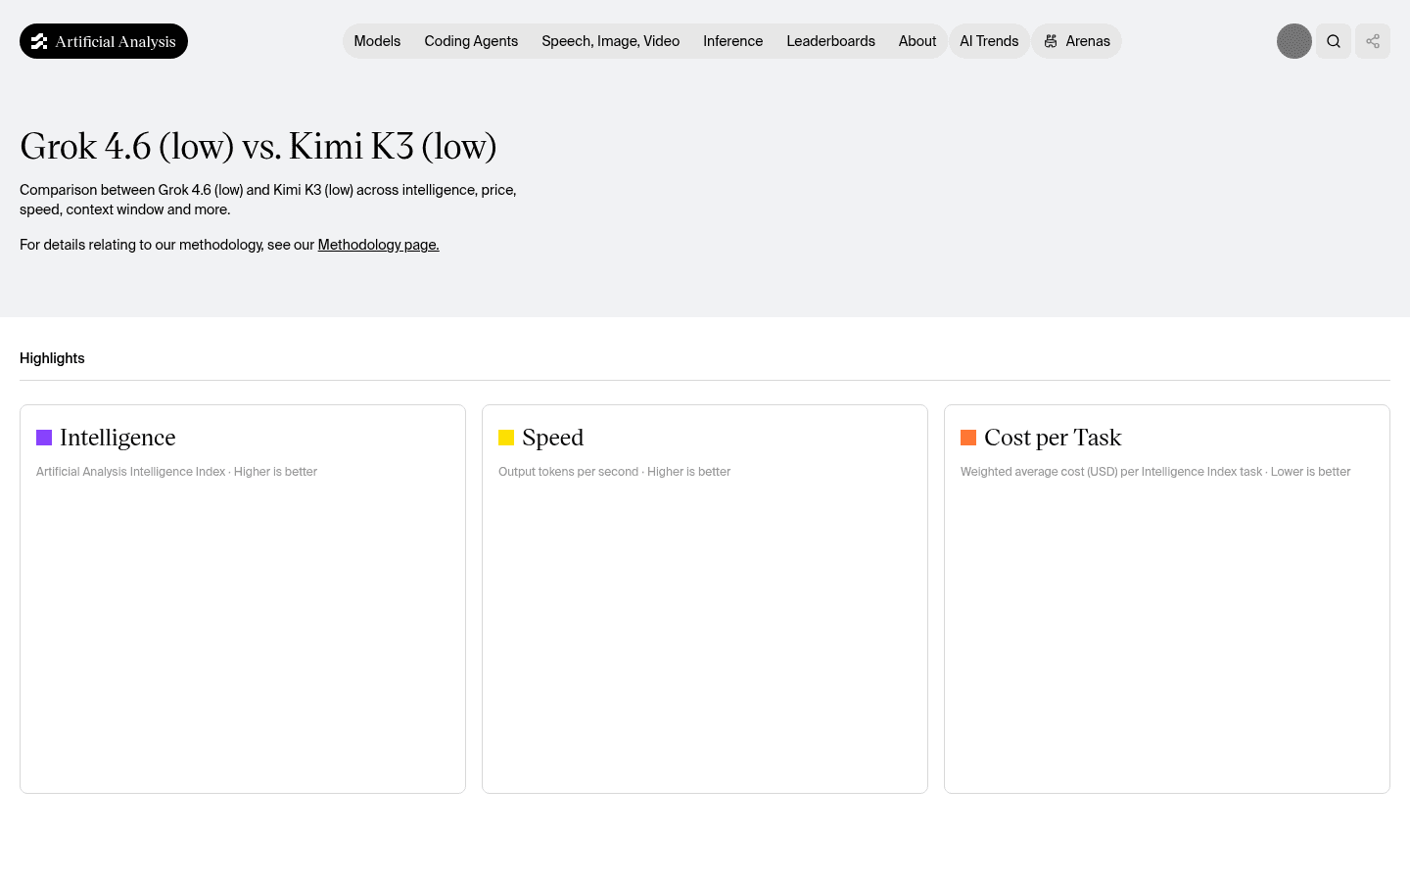The image size is (1410, 881).
Task: Open the user avatar circle
Action: (x=1294, y=41)
